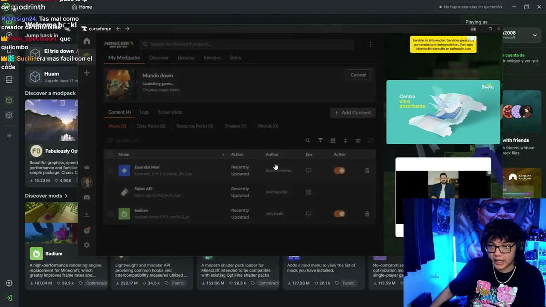Screen dimensions: 546x307
Task: Open column chooser icon above mods table
Action: 358,141
